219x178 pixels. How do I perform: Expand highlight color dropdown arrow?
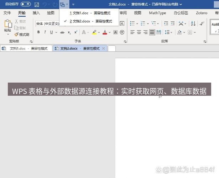[x=99, y=32]
